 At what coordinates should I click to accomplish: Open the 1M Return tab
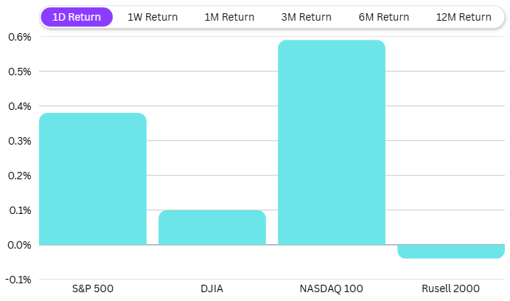(229, 17)
